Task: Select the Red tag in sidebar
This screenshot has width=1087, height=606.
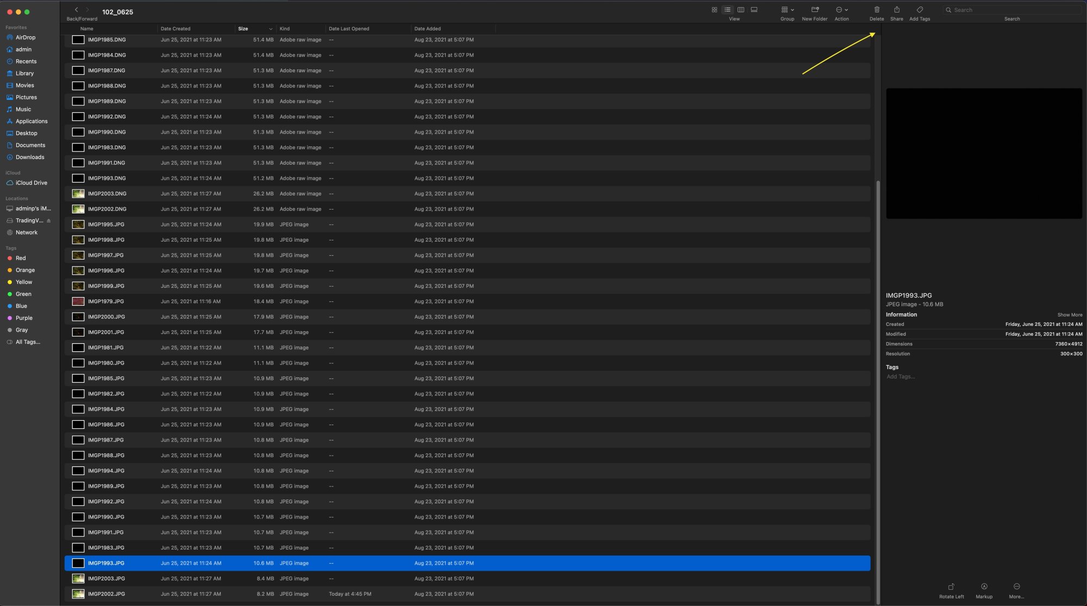Action: pos(21,258)
